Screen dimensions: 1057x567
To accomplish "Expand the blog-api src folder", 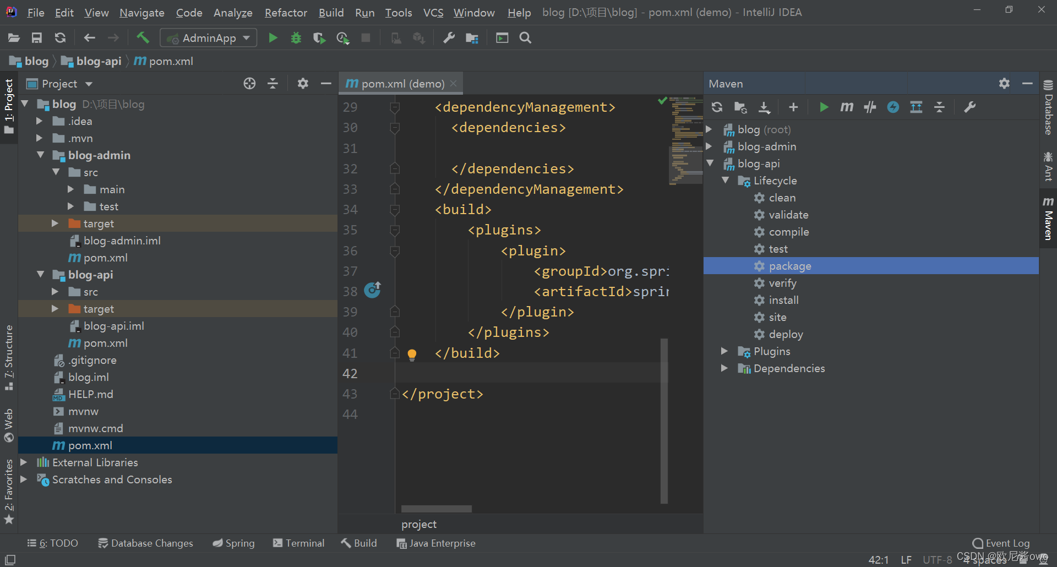I will coord(55,292).
